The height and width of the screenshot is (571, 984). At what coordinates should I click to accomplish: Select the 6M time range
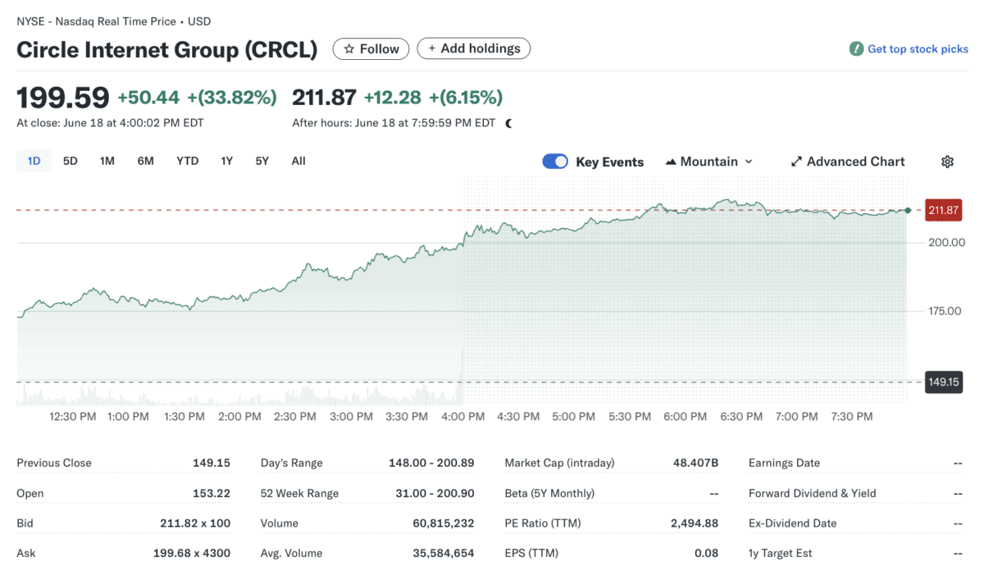click(145, 161)
